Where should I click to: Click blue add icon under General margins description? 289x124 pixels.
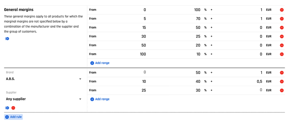pos(7,39)
